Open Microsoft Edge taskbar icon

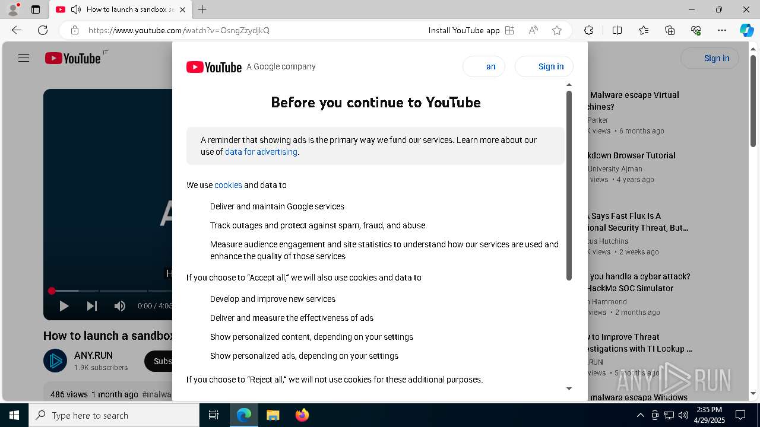[x=244, y=415]
